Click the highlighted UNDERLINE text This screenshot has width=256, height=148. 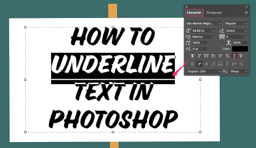(x=113, y=64)
